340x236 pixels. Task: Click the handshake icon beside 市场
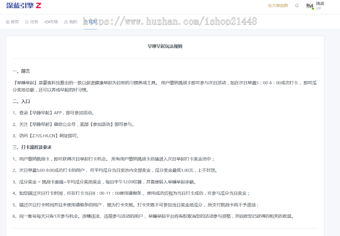tap(47, 21)
